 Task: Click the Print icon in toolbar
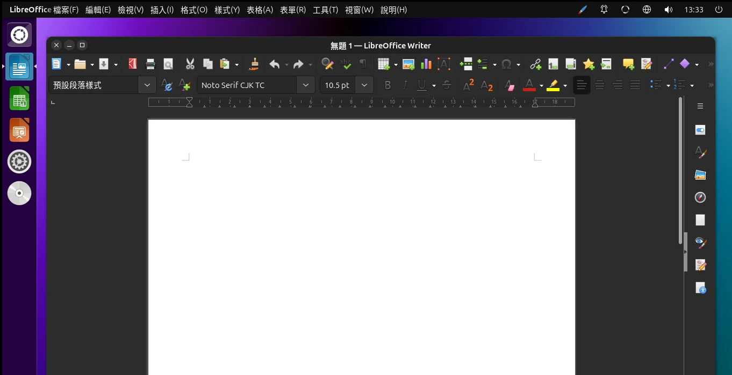(150, 64)
